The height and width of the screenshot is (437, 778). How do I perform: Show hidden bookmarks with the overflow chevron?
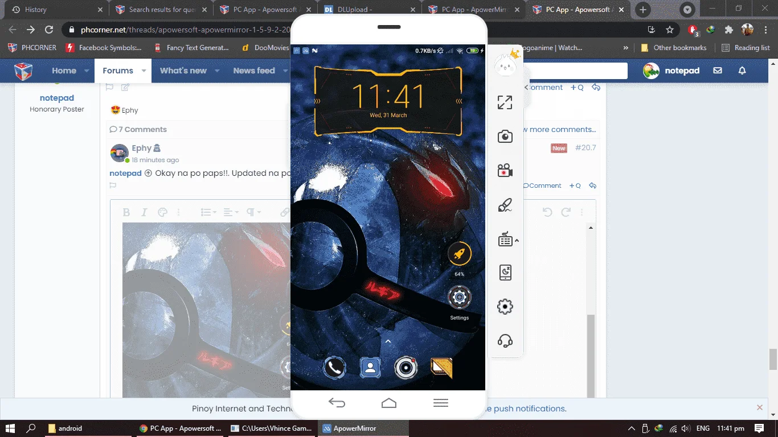point(626,48)
